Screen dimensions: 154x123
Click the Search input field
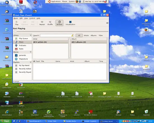[x=57, y=36]
